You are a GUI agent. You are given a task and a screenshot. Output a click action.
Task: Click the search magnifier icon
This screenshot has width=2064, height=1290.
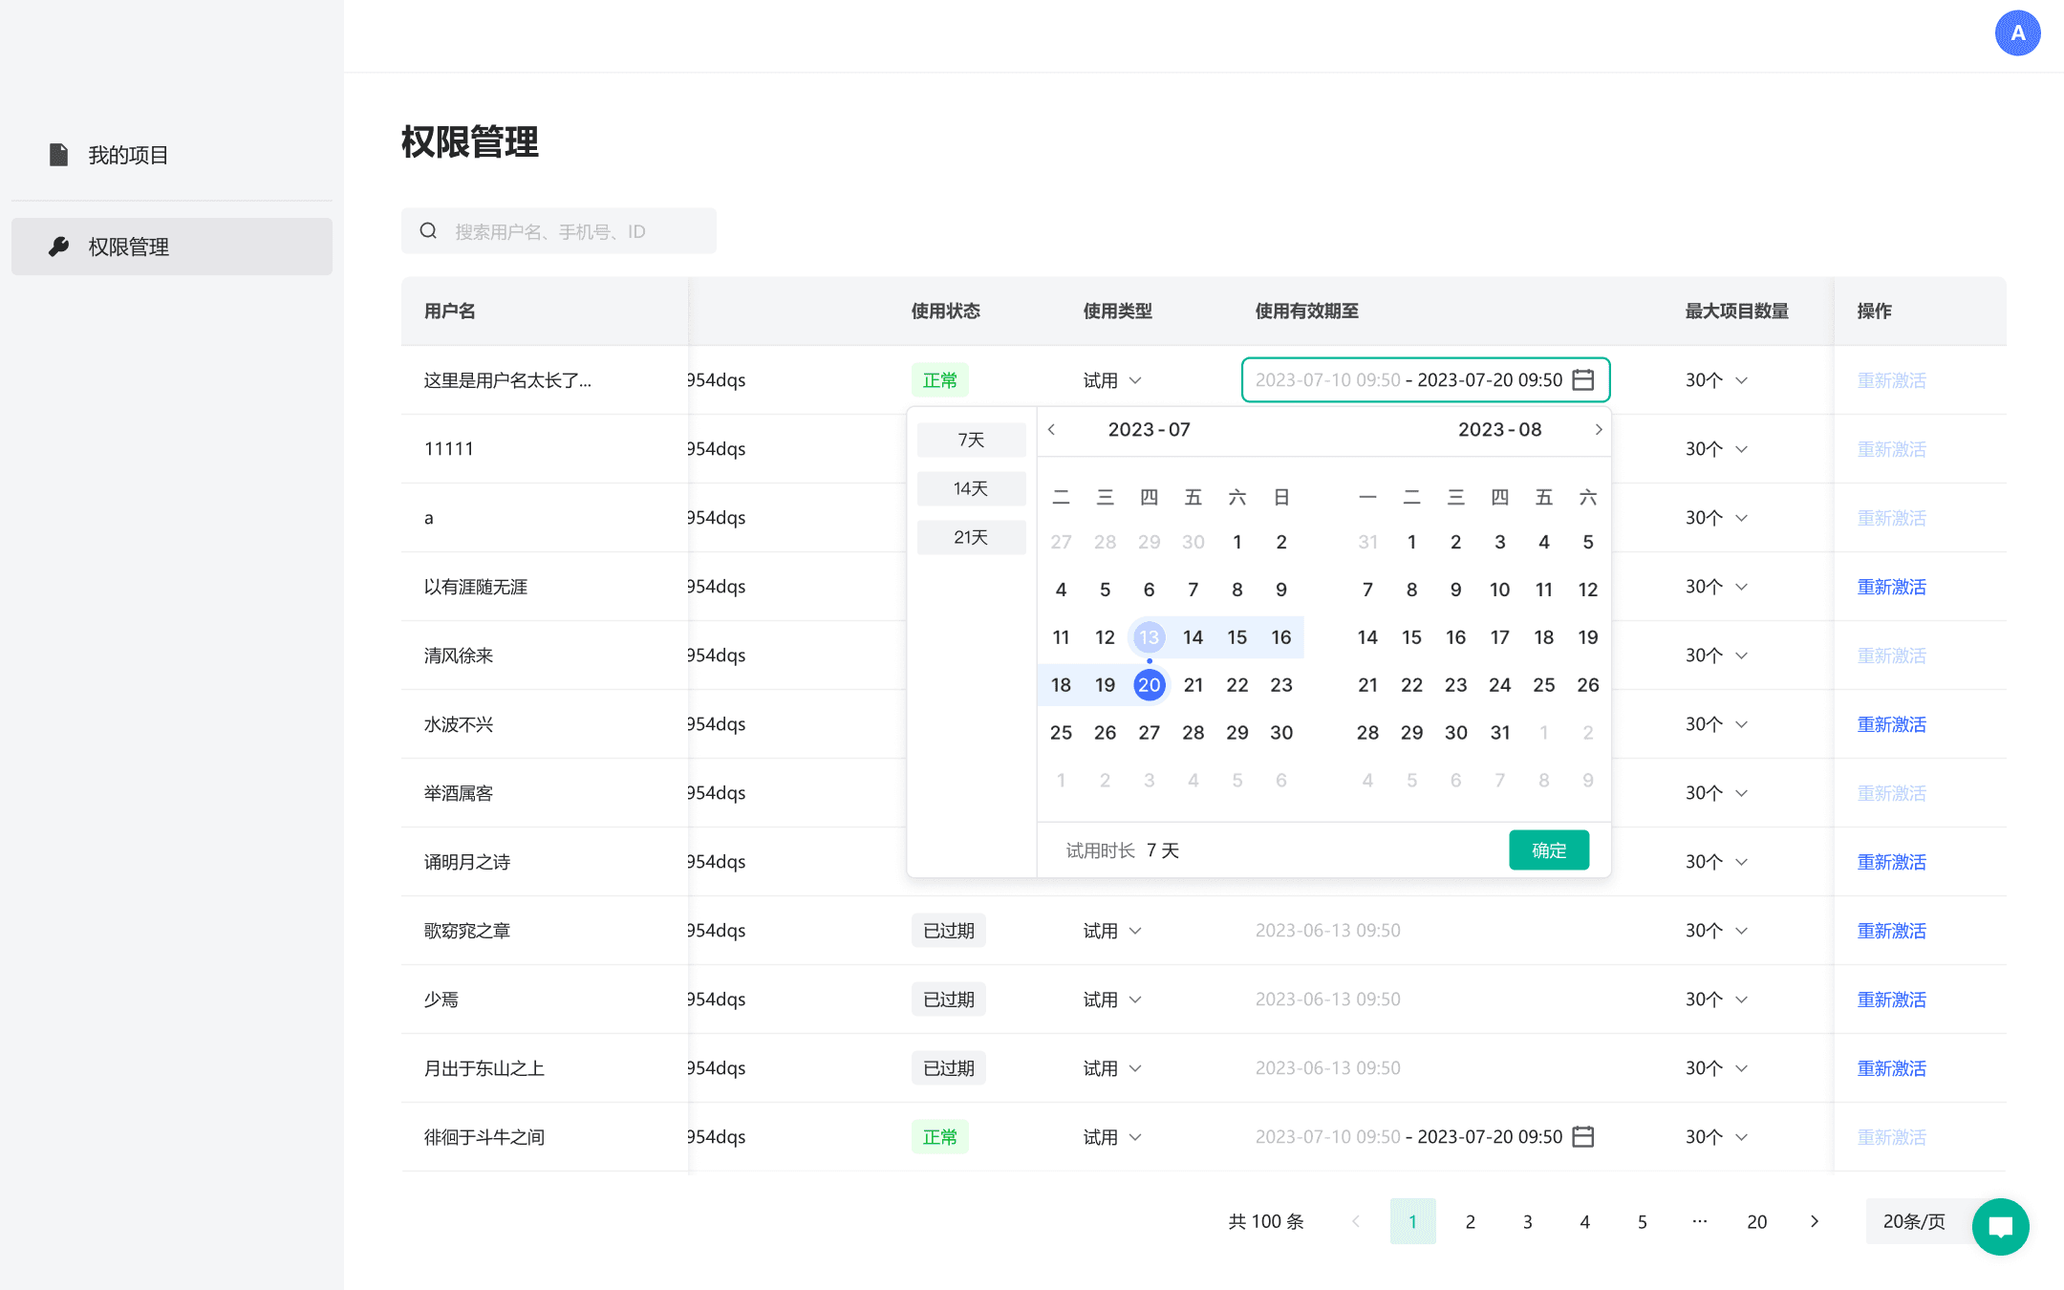click(428, 231)
